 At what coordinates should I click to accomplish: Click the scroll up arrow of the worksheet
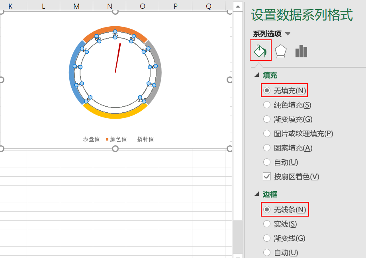238,6
